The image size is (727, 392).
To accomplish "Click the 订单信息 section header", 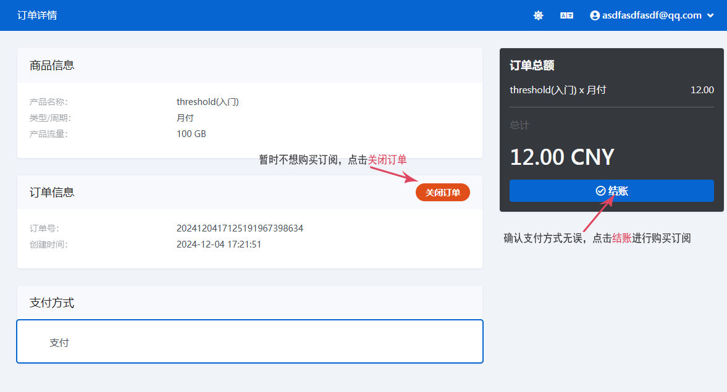I will click(52, 192).
